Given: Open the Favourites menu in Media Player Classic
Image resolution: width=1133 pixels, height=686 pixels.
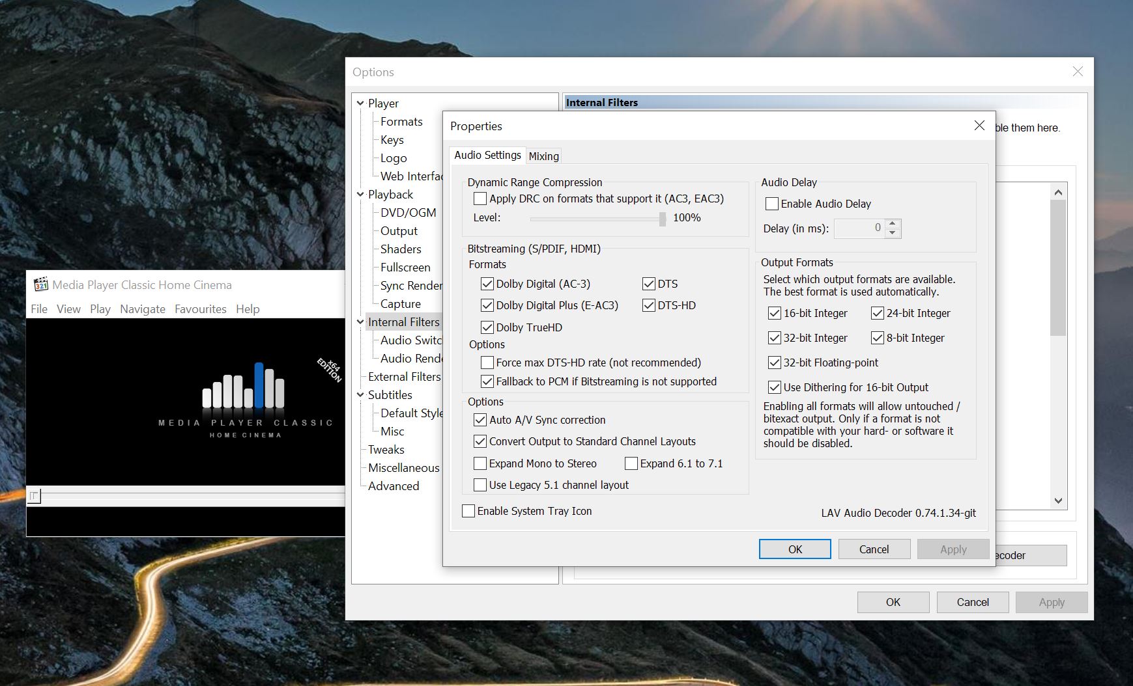Looking at the screenshot, I should point(201,309).
